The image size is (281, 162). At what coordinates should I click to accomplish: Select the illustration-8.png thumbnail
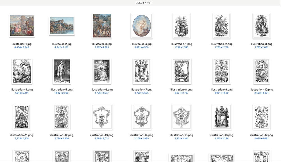tap(182, 71)
